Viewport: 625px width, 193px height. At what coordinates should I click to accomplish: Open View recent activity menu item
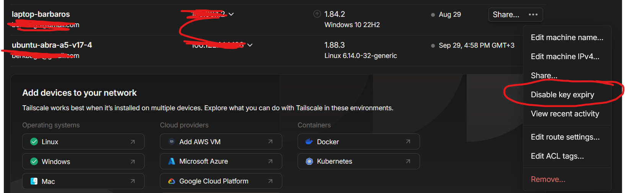567,114
